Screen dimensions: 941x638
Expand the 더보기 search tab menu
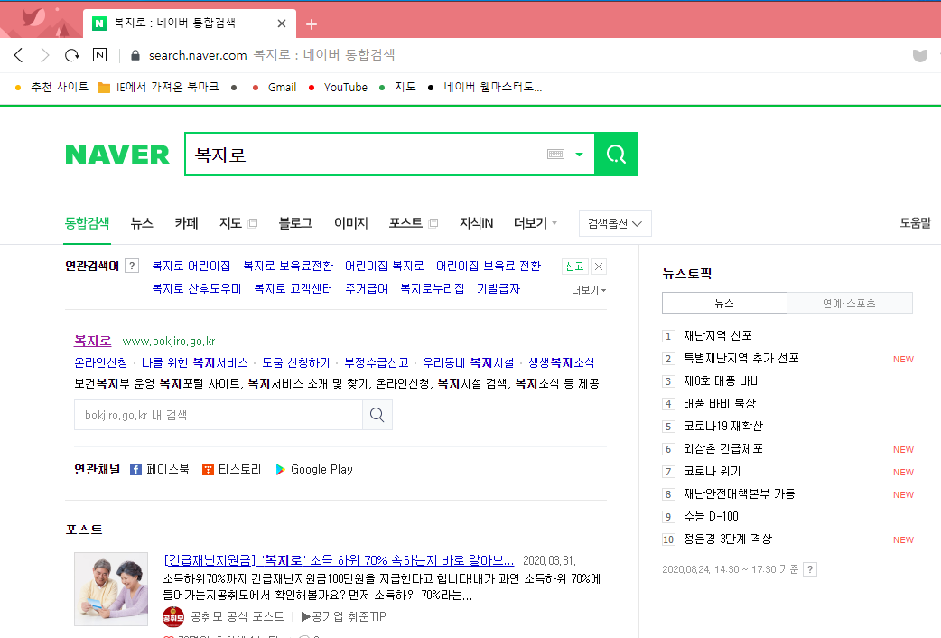(x=536, y=223)
